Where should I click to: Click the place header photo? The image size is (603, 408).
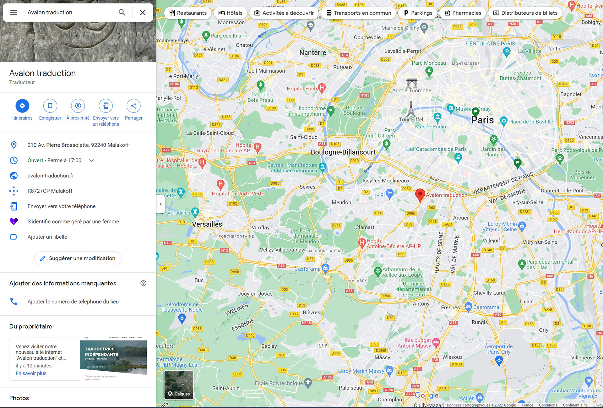78,41
